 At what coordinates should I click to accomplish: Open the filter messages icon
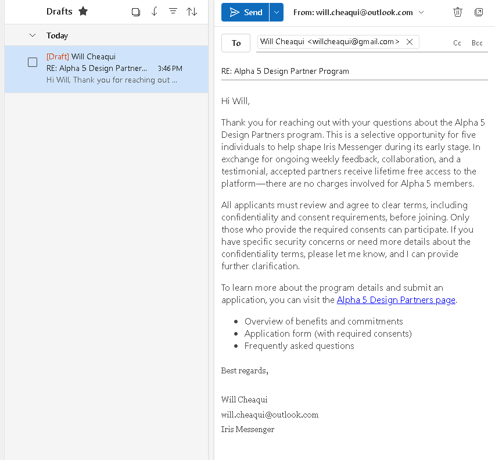coord(173,12)
